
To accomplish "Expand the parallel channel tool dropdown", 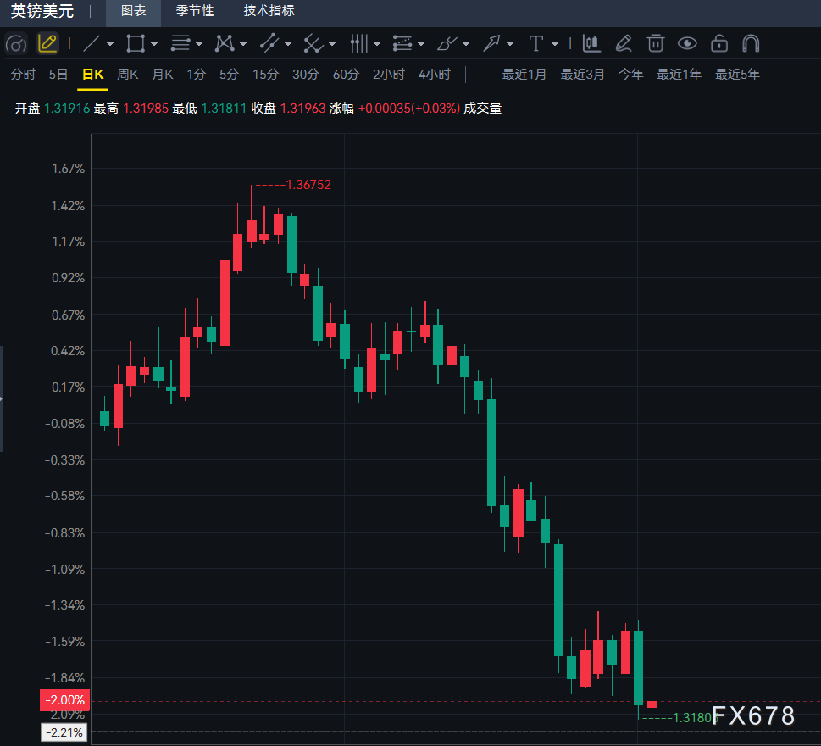I will click(x=288, y=44).
